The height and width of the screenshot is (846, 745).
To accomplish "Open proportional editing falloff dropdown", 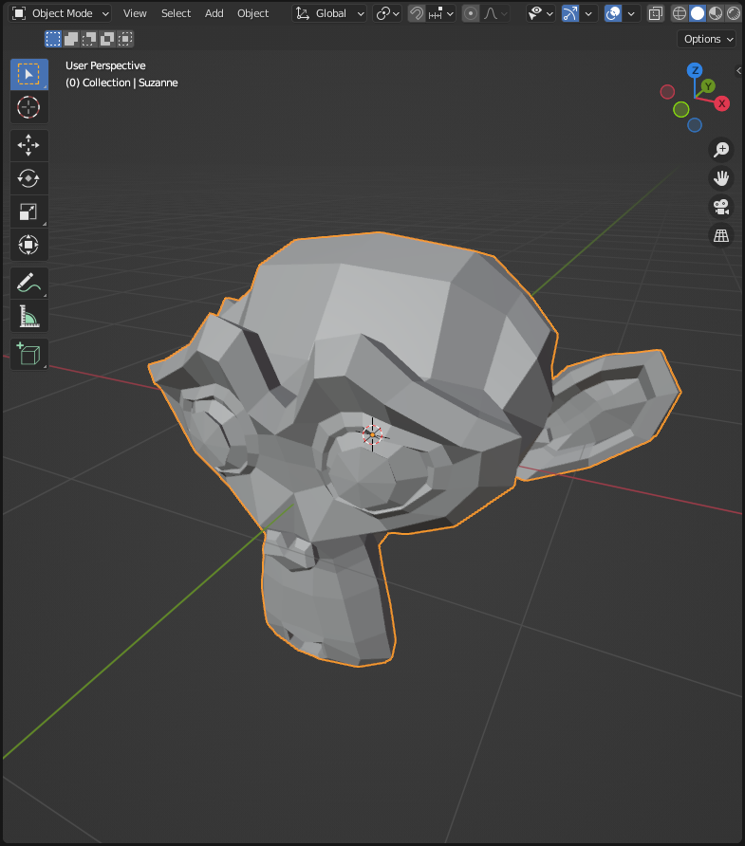I will tap(495, 13).
